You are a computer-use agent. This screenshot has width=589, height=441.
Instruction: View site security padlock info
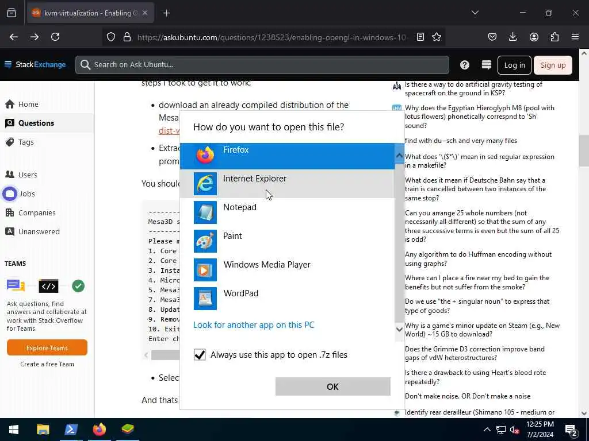click(x=127, y=37)
